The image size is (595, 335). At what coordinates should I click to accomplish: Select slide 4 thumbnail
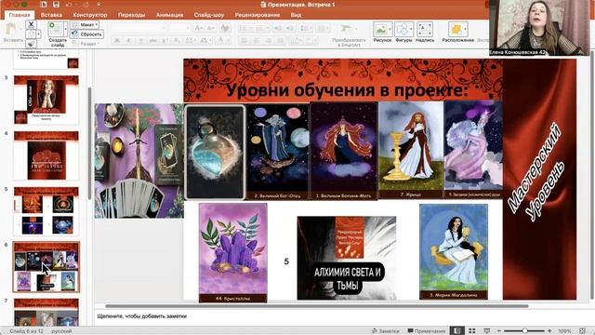46,155
